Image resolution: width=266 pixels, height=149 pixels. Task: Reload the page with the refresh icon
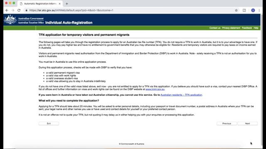[x=19, y=10]
